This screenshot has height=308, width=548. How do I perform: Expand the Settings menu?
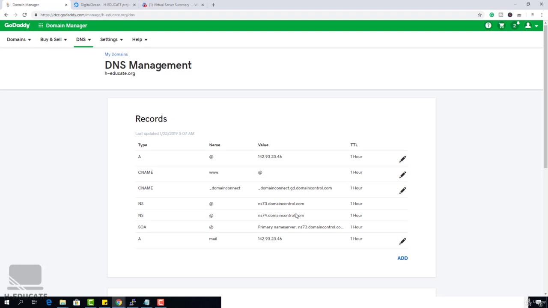[111, 39]
